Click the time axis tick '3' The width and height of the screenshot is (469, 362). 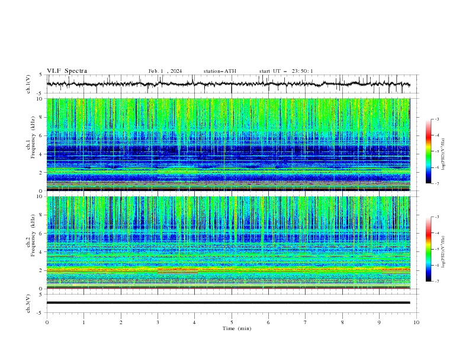(158, 322)
